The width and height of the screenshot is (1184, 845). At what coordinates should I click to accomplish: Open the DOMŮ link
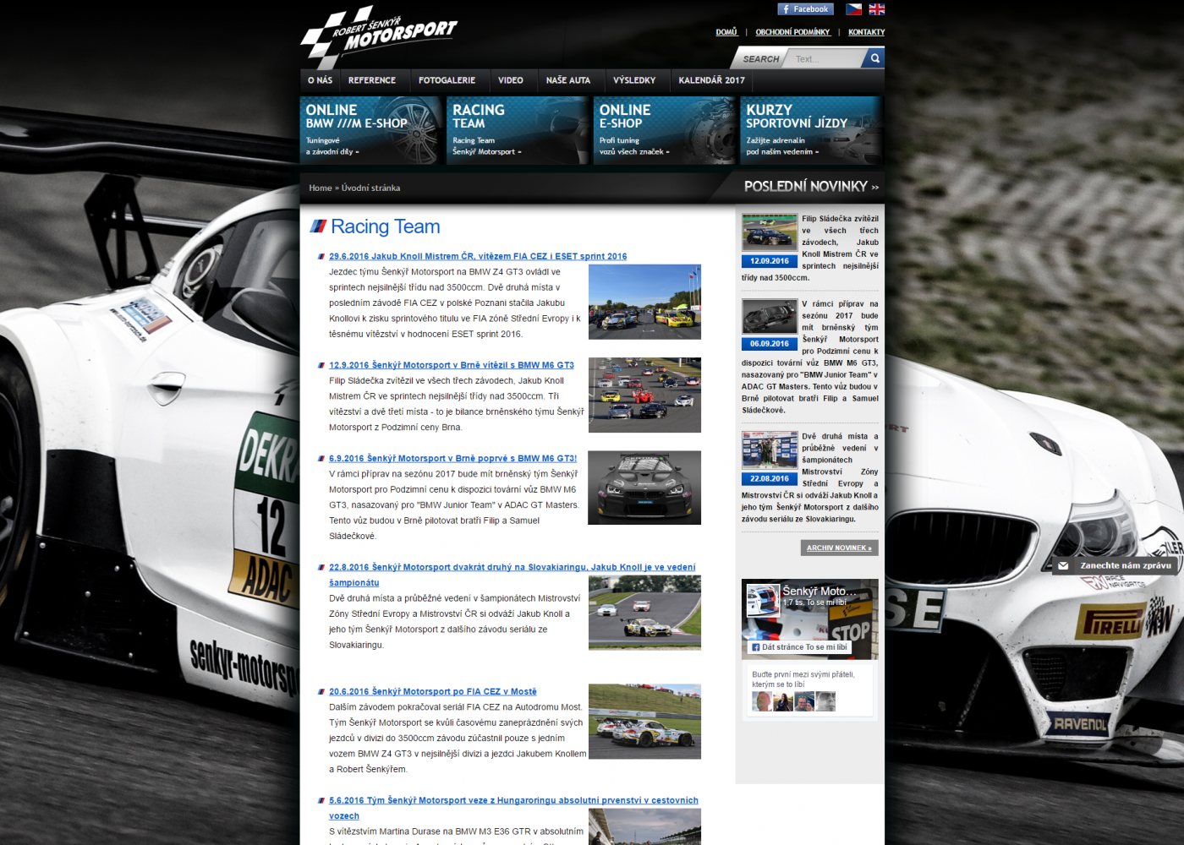coord(726,32)
